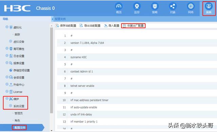
Task: Click config line 'version 7.1.064, Alpha 7164'
Action: click(87, 43)
